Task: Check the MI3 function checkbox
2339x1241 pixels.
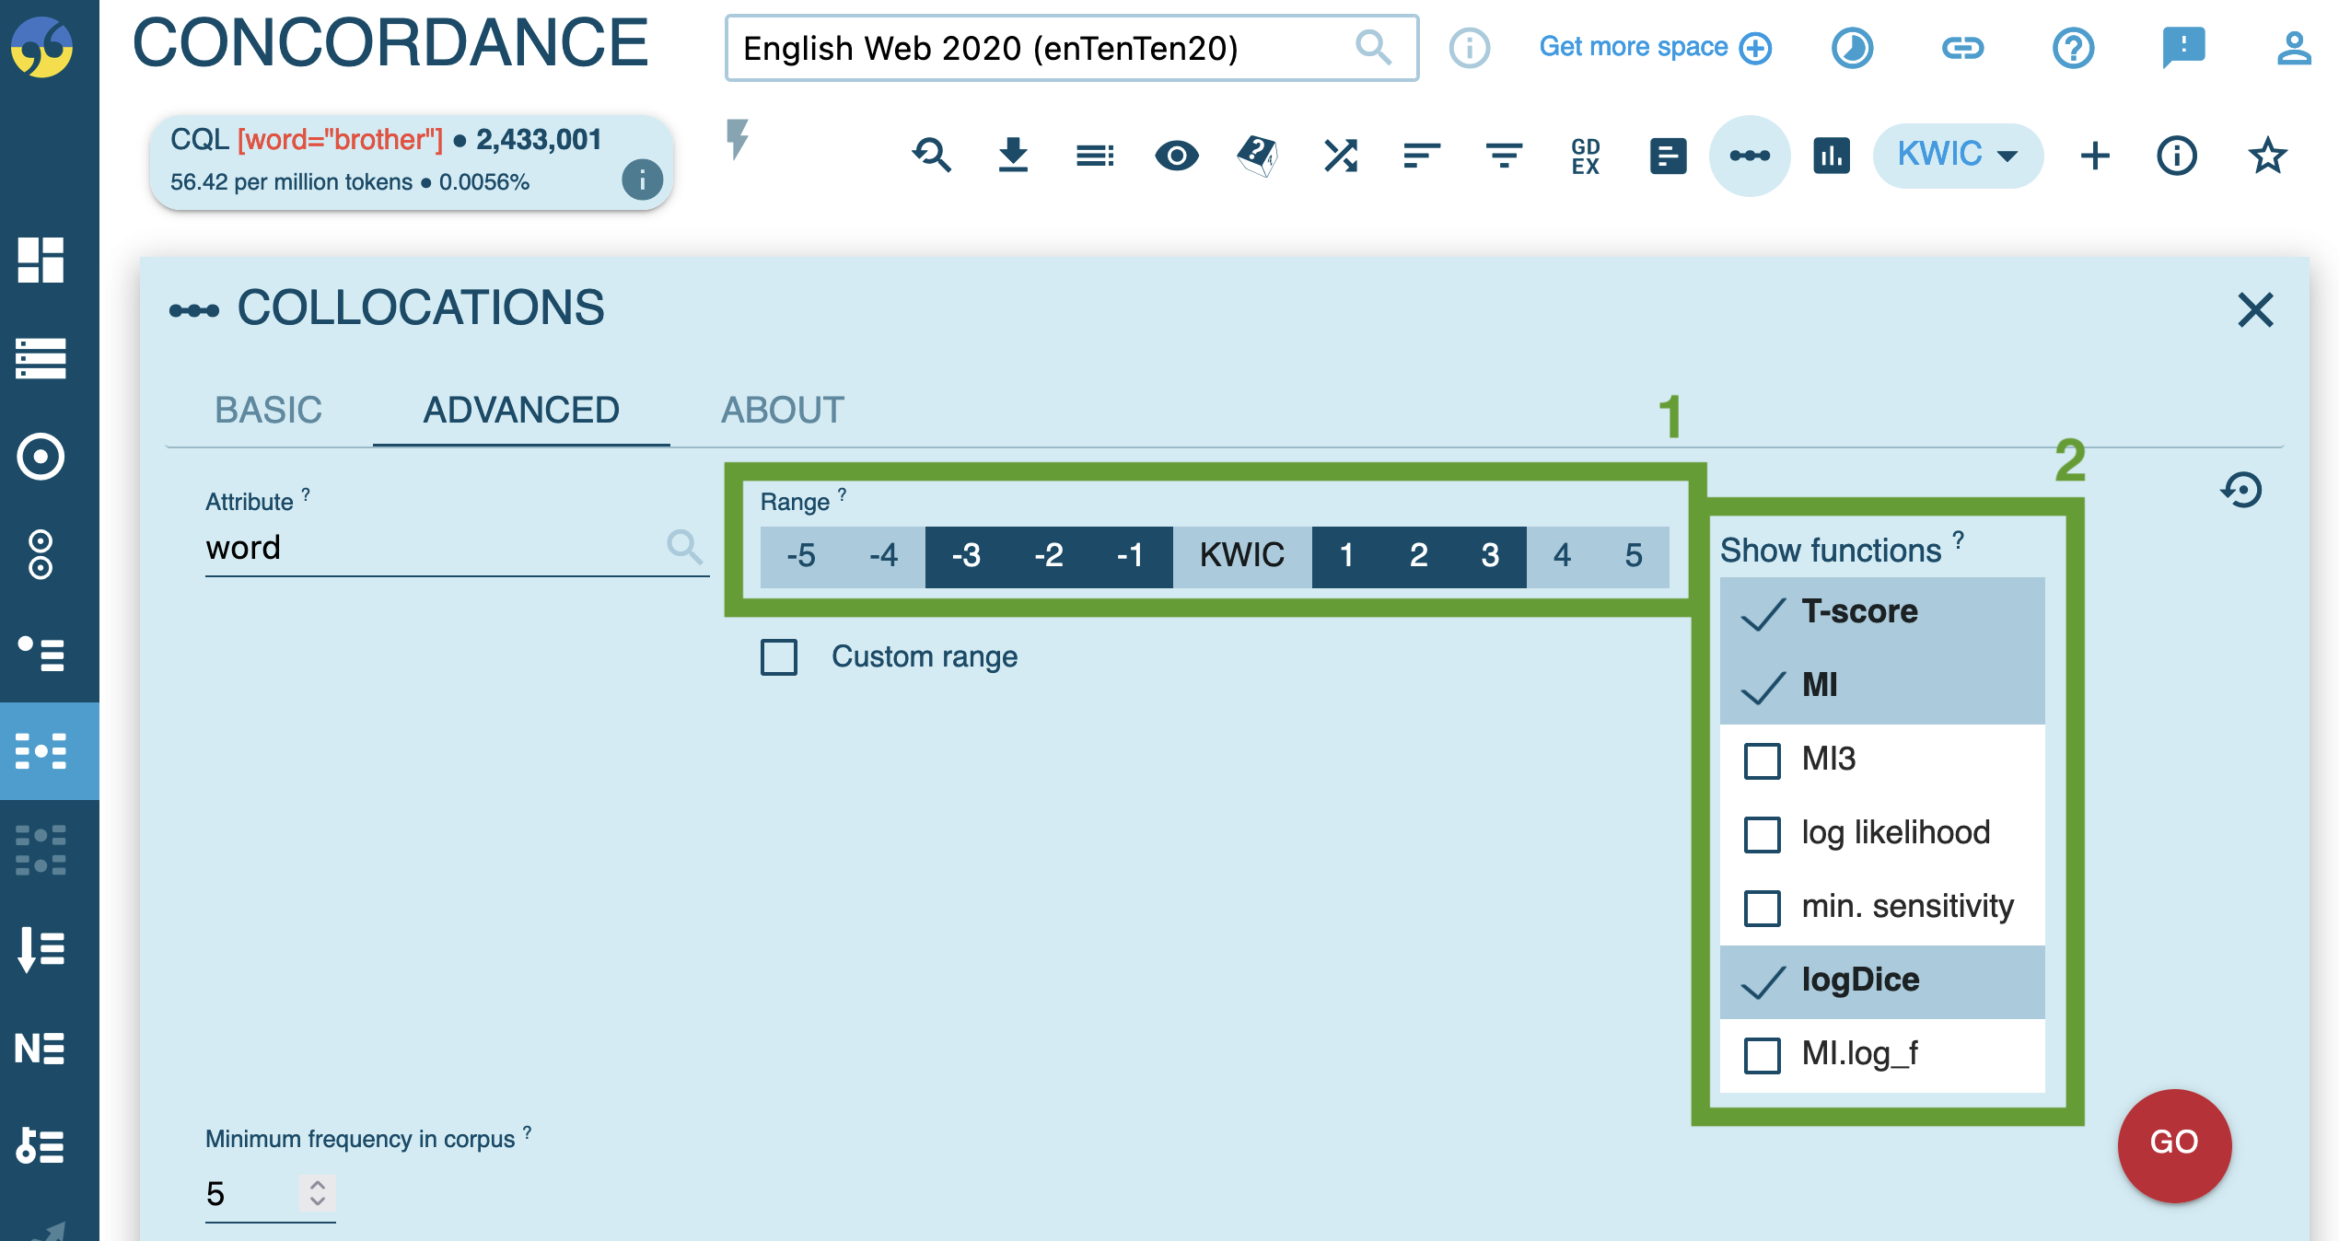Action: click(x=1763, y=760)
